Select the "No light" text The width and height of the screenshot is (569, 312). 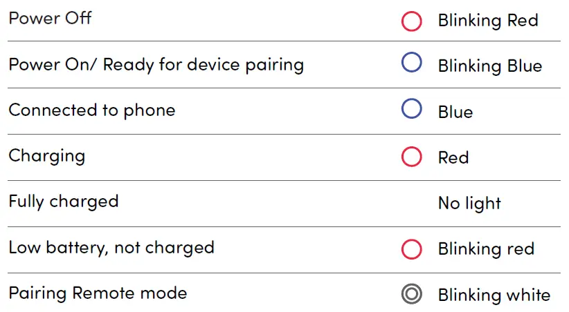click(x=469, y=204)
